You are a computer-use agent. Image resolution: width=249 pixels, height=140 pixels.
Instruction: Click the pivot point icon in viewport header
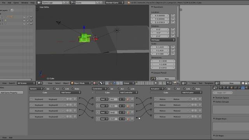click(102, 83)
